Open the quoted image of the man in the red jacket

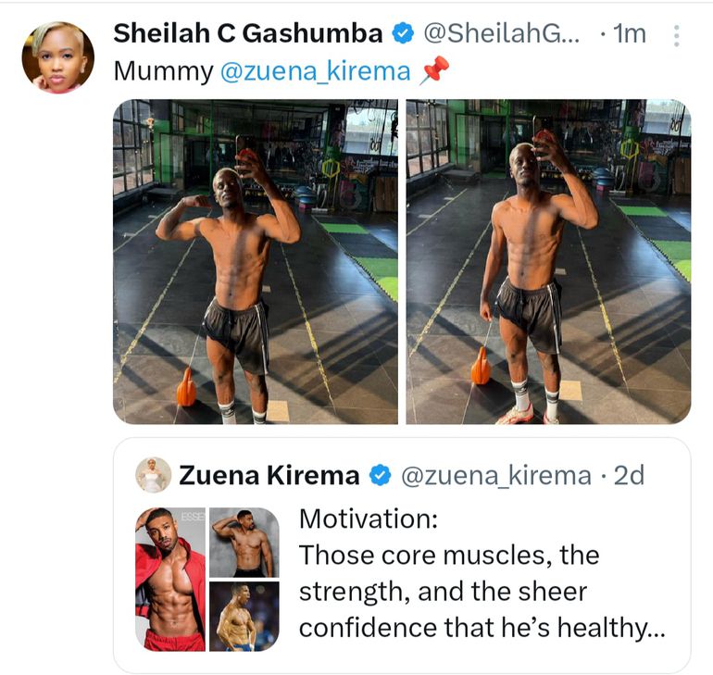click(170, 580)
